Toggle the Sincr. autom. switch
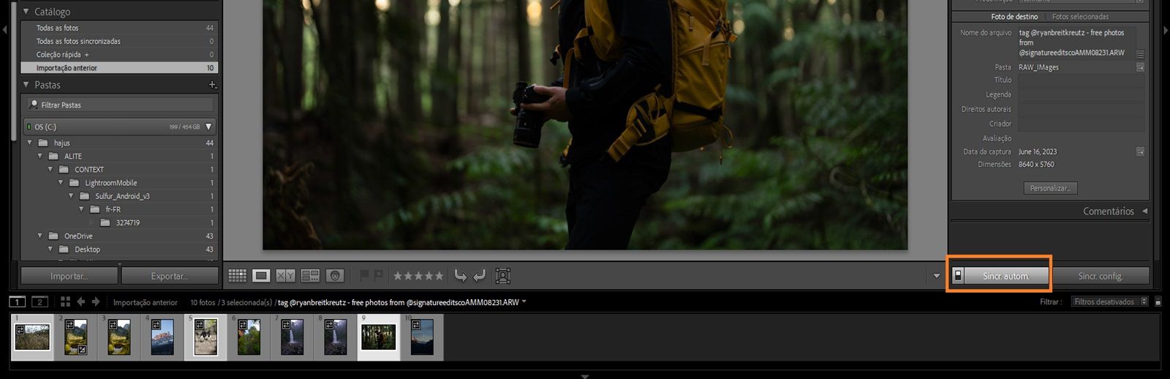This screenshot has width=1170, height=379. (x=958, y=276)
